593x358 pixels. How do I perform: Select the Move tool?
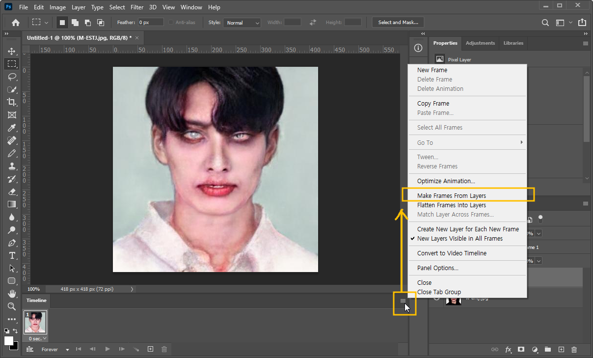[12, 51]
